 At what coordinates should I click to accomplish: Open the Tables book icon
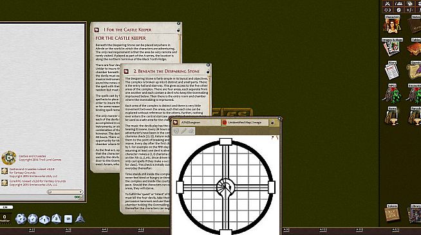(415, 48)
